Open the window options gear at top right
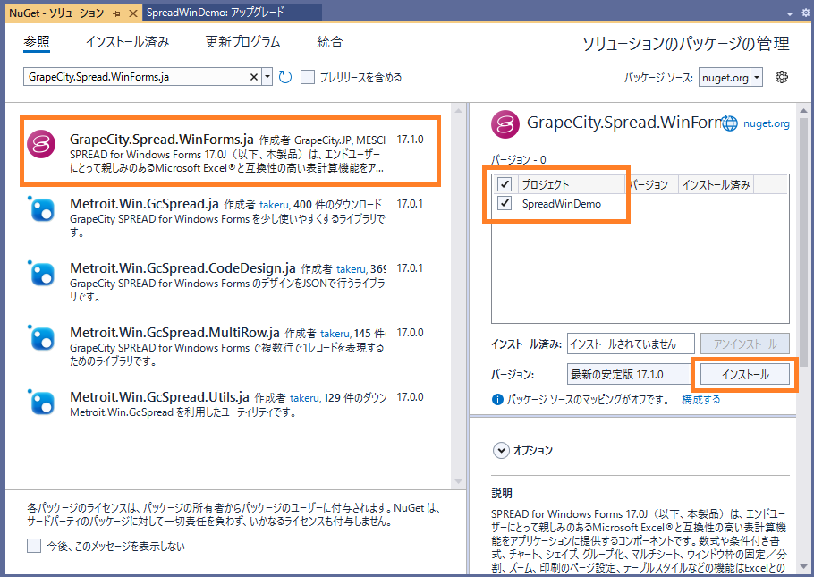Viewport: 814px width, 577px height. (806, 13)
